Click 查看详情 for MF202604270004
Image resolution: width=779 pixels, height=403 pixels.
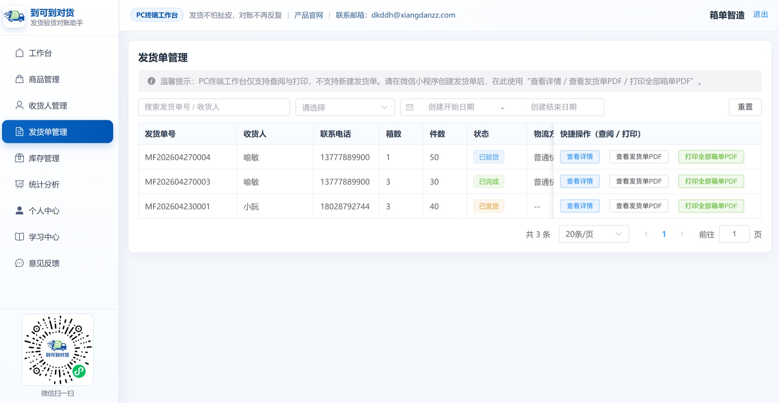pyautogui.click(x=580, y=157)
